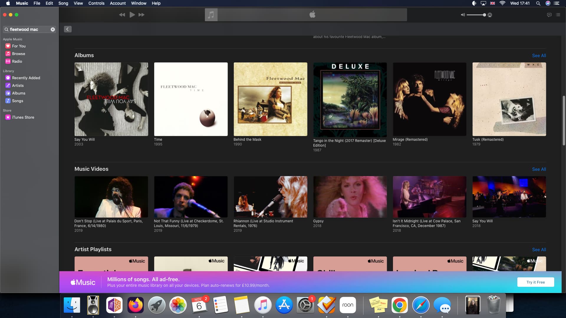Screen dimensions: 566x318
Task: Open System Preferences from the Dock
Action: pyautogui.click(x=305, y=305)
